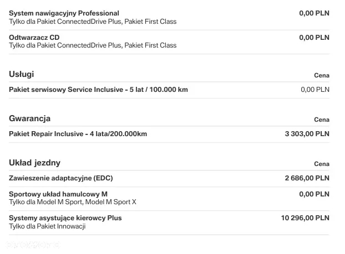Click the Układ jezdny section heading
The image size is (345, 254).
tap(34, 163)
